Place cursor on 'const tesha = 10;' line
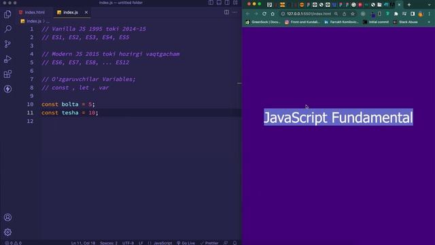This screenshot has height=245, width=435. click(x=70, y=112)
